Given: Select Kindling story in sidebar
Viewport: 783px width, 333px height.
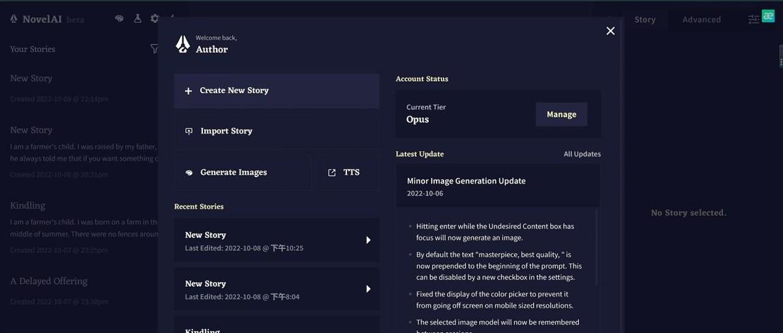Looking at the screenshot, I should point(27,206).
